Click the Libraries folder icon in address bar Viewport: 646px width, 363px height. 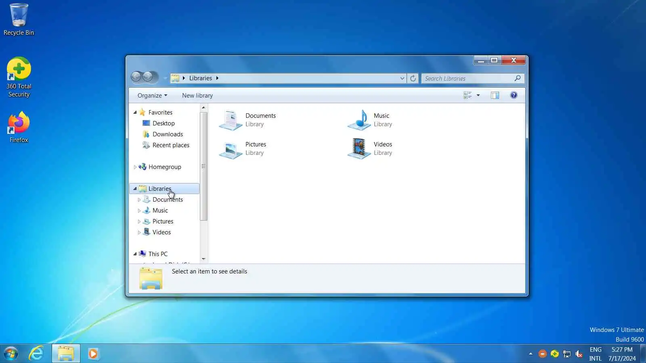(175, 78)
